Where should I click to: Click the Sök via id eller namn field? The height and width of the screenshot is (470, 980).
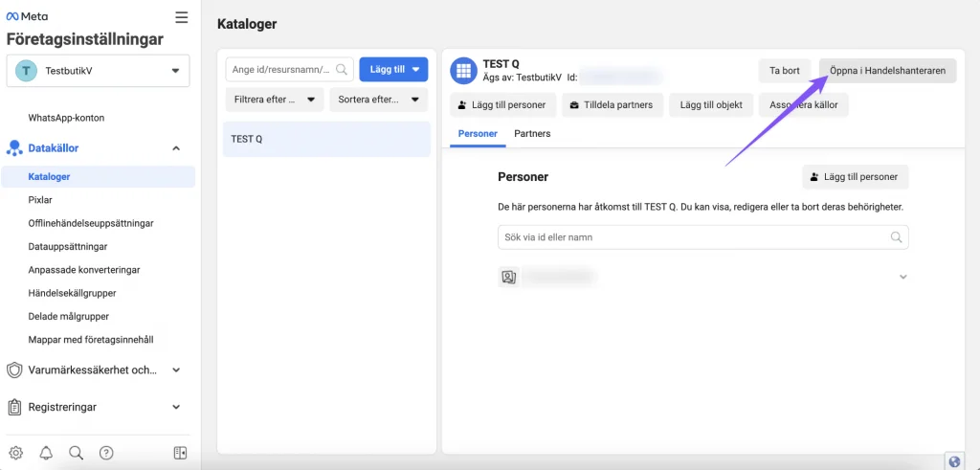click(703, 237)
